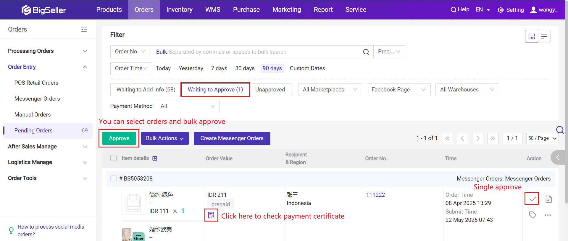Open order number 111222 link
Viewport: 568px width, 241px height.
(375, 195)
